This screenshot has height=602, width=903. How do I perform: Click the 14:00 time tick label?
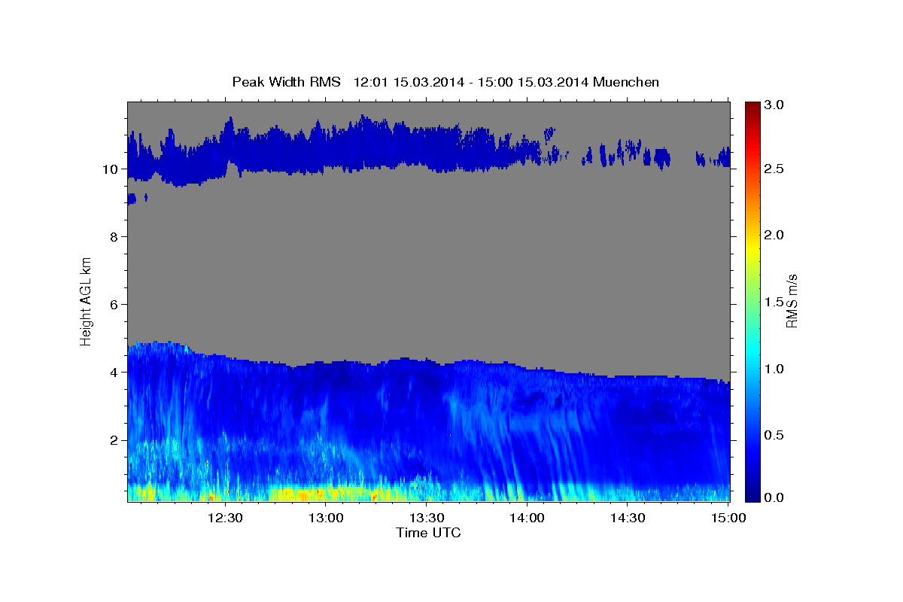528,518
